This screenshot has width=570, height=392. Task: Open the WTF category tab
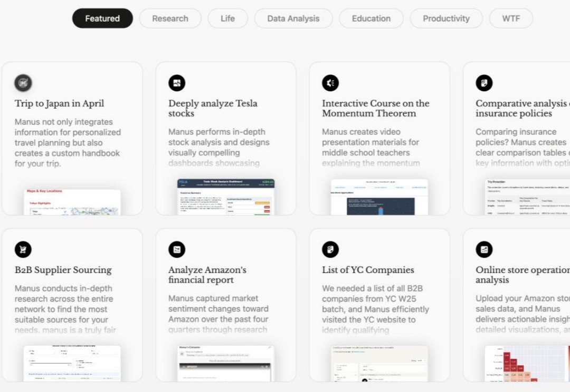click(x=511, y=18)
